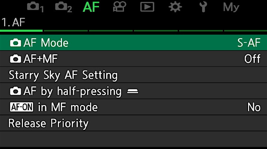Open the Camera 2 shooting menu tab
This screenshot has height=149, width=267.
[63, 7]
